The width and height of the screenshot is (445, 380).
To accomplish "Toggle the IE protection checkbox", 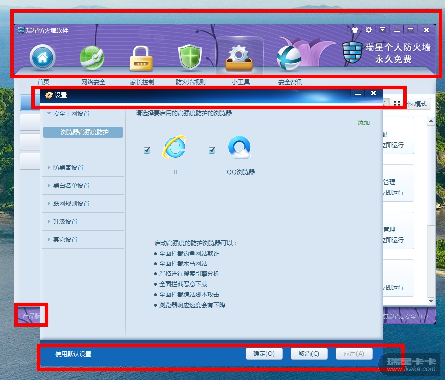I will pos(147,150).
